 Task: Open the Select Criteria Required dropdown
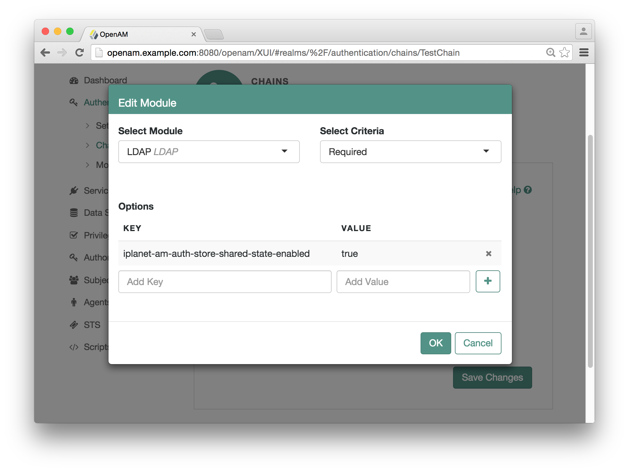410,152
